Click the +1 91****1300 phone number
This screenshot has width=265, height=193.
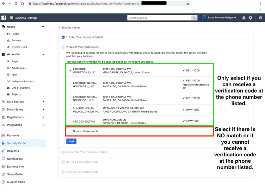pos(191,110)
